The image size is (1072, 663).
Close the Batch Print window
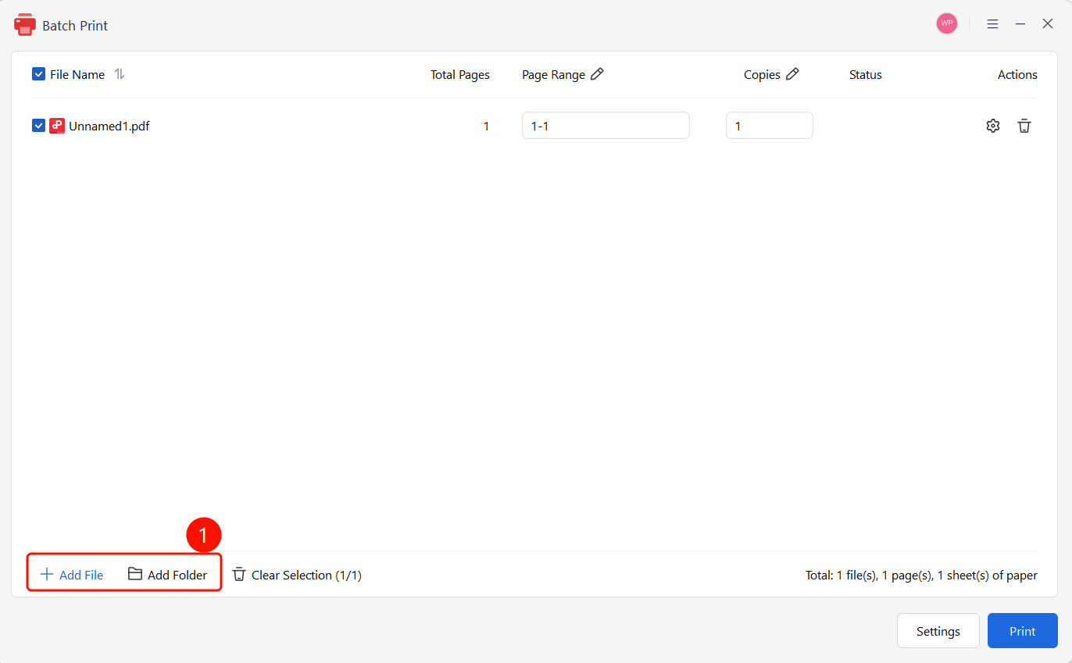[1048, 24]
